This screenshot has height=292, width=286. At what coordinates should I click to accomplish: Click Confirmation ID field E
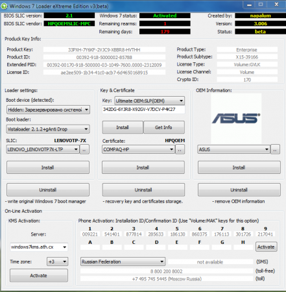coord(178,247)
